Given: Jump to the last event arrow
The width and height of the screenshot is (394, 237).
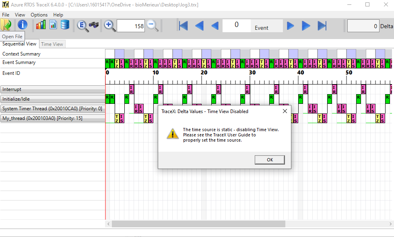Looking at the screenshot, I should tap(322, 26).
